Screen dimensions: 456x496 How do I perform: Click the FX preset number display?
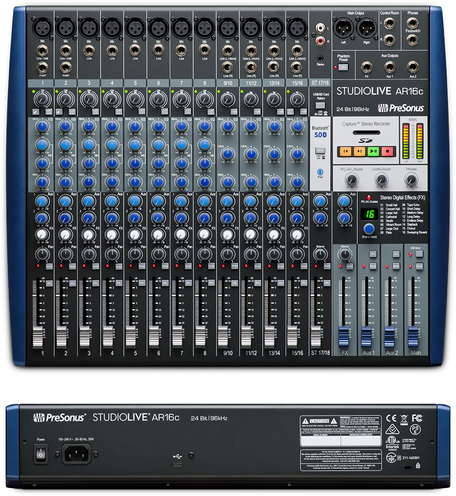[369, 213]
